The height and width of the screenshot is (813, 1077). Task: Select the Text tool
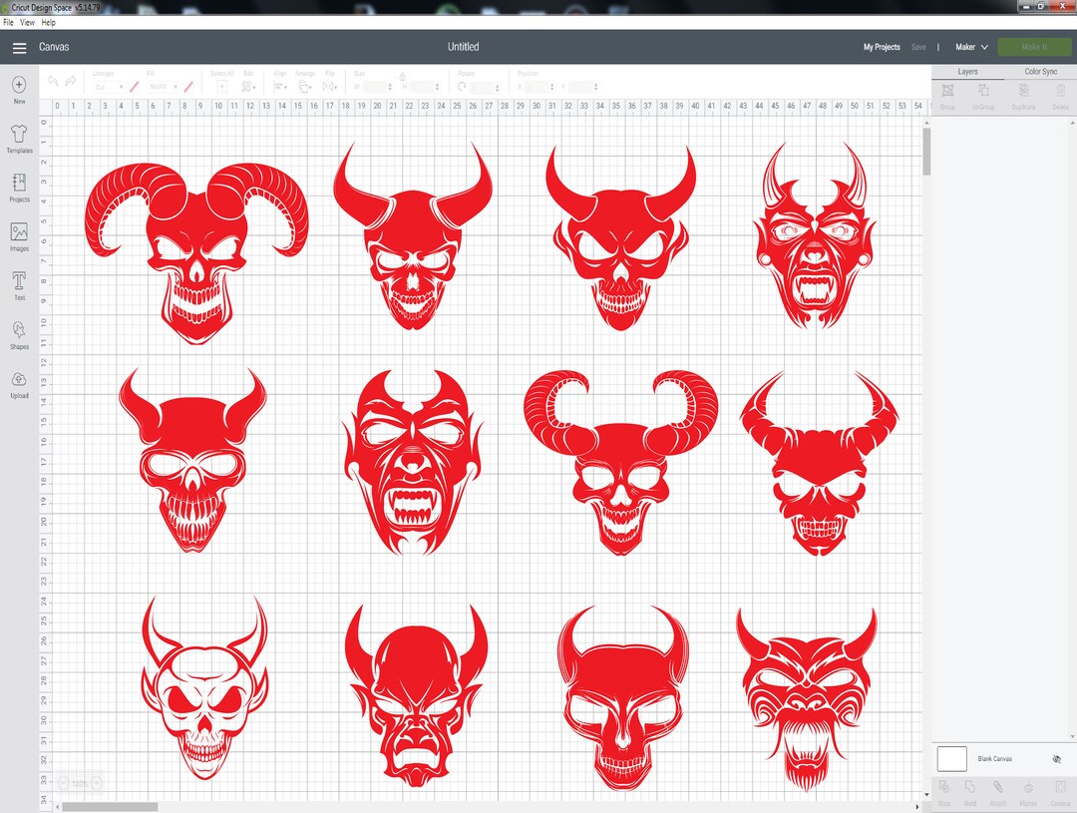click(19, 285)
